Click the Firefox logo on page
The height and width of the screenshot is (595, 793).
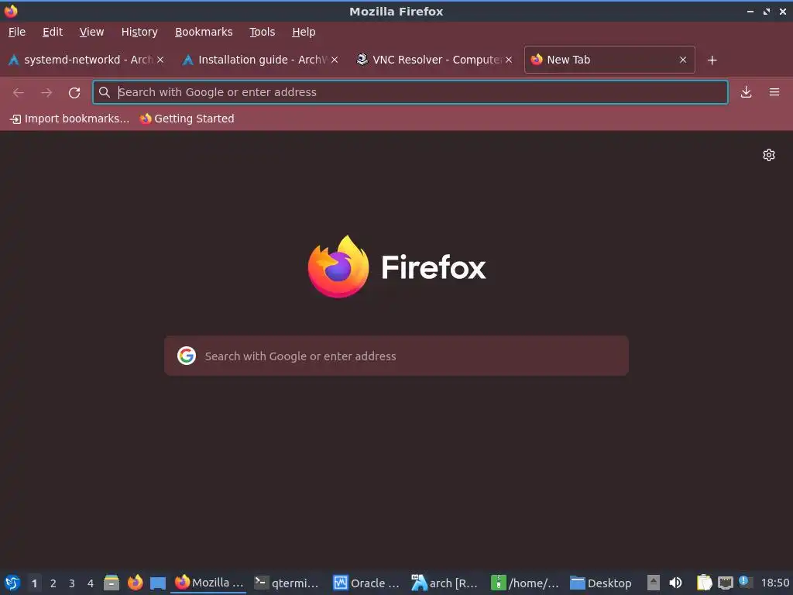click(x=338, y=267)
